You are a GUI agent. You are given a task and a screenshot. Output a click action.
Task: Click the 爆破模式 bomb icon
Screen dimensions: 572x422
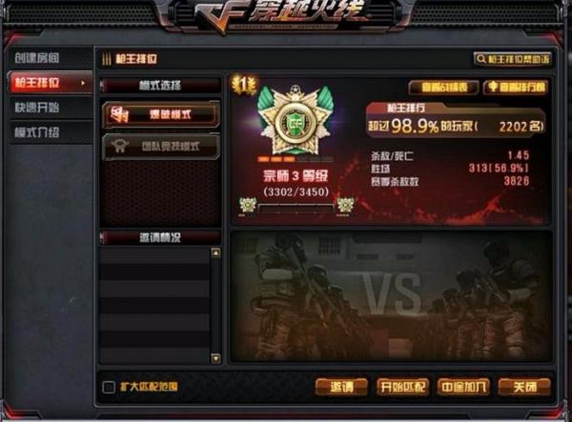point(119,114)
